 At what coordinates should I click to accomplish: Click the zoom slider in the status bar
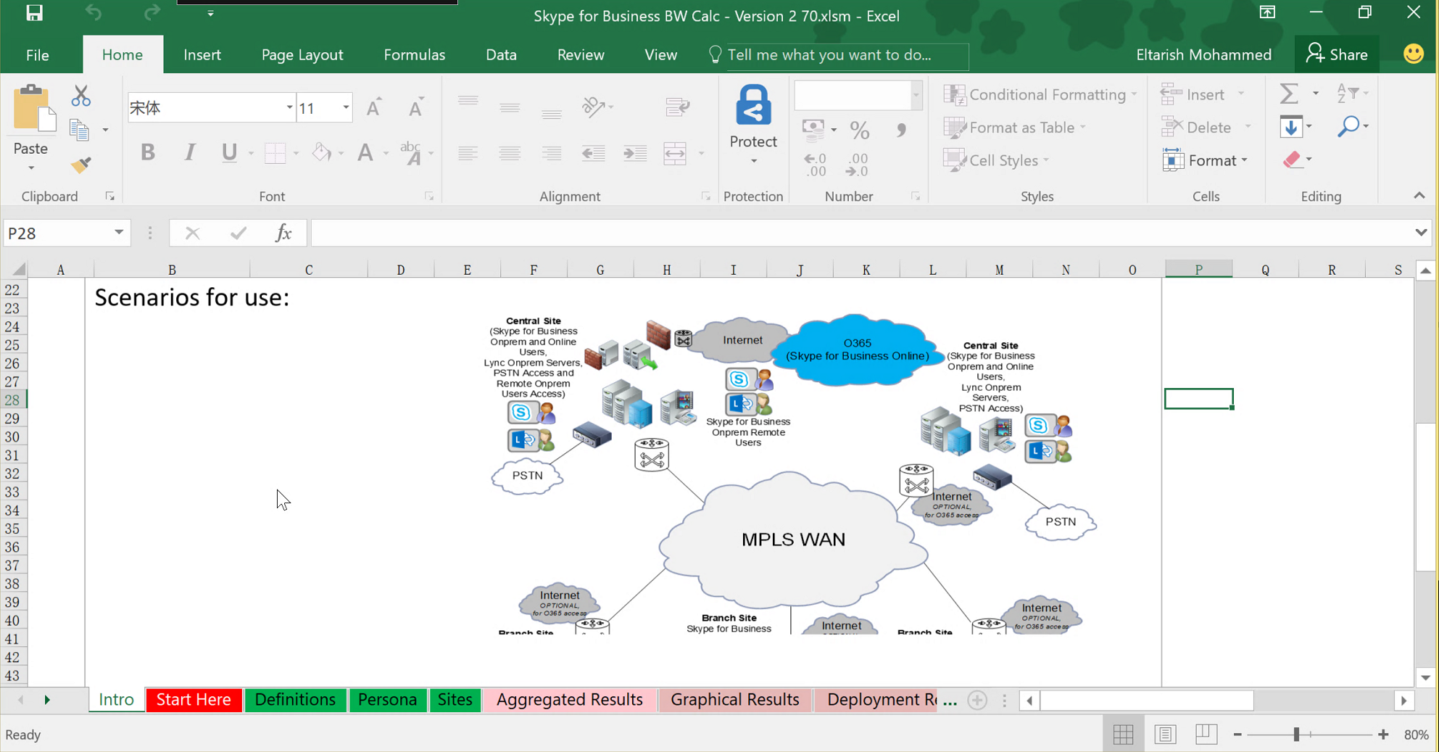[1310, 735]
